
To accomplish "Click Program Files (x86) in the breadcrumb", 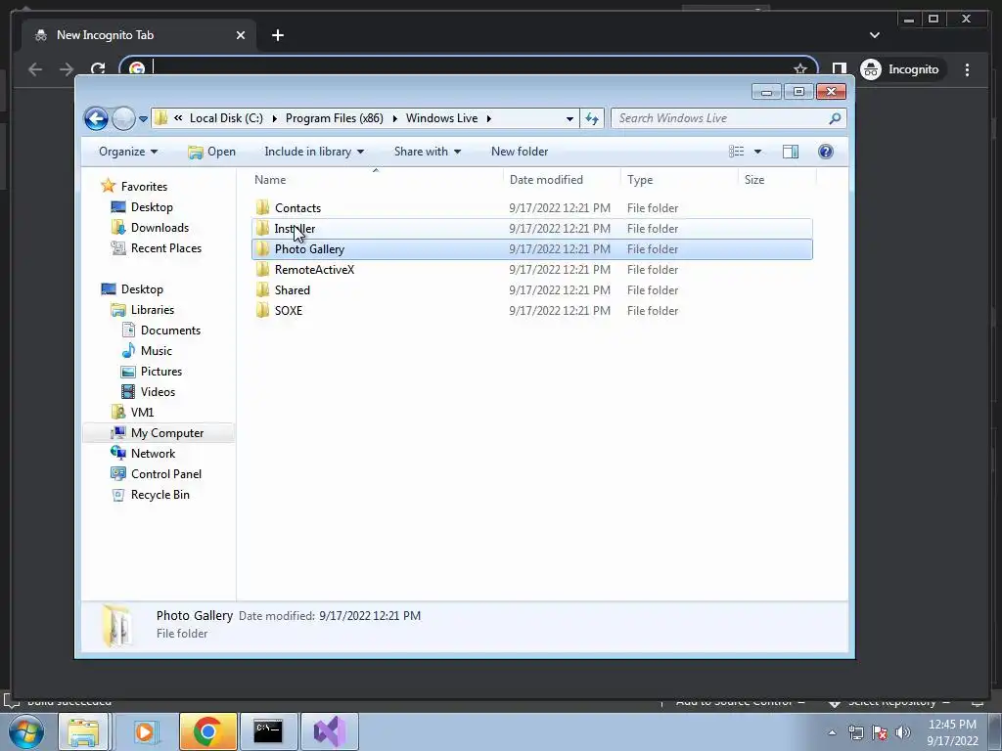I will 335,118.
